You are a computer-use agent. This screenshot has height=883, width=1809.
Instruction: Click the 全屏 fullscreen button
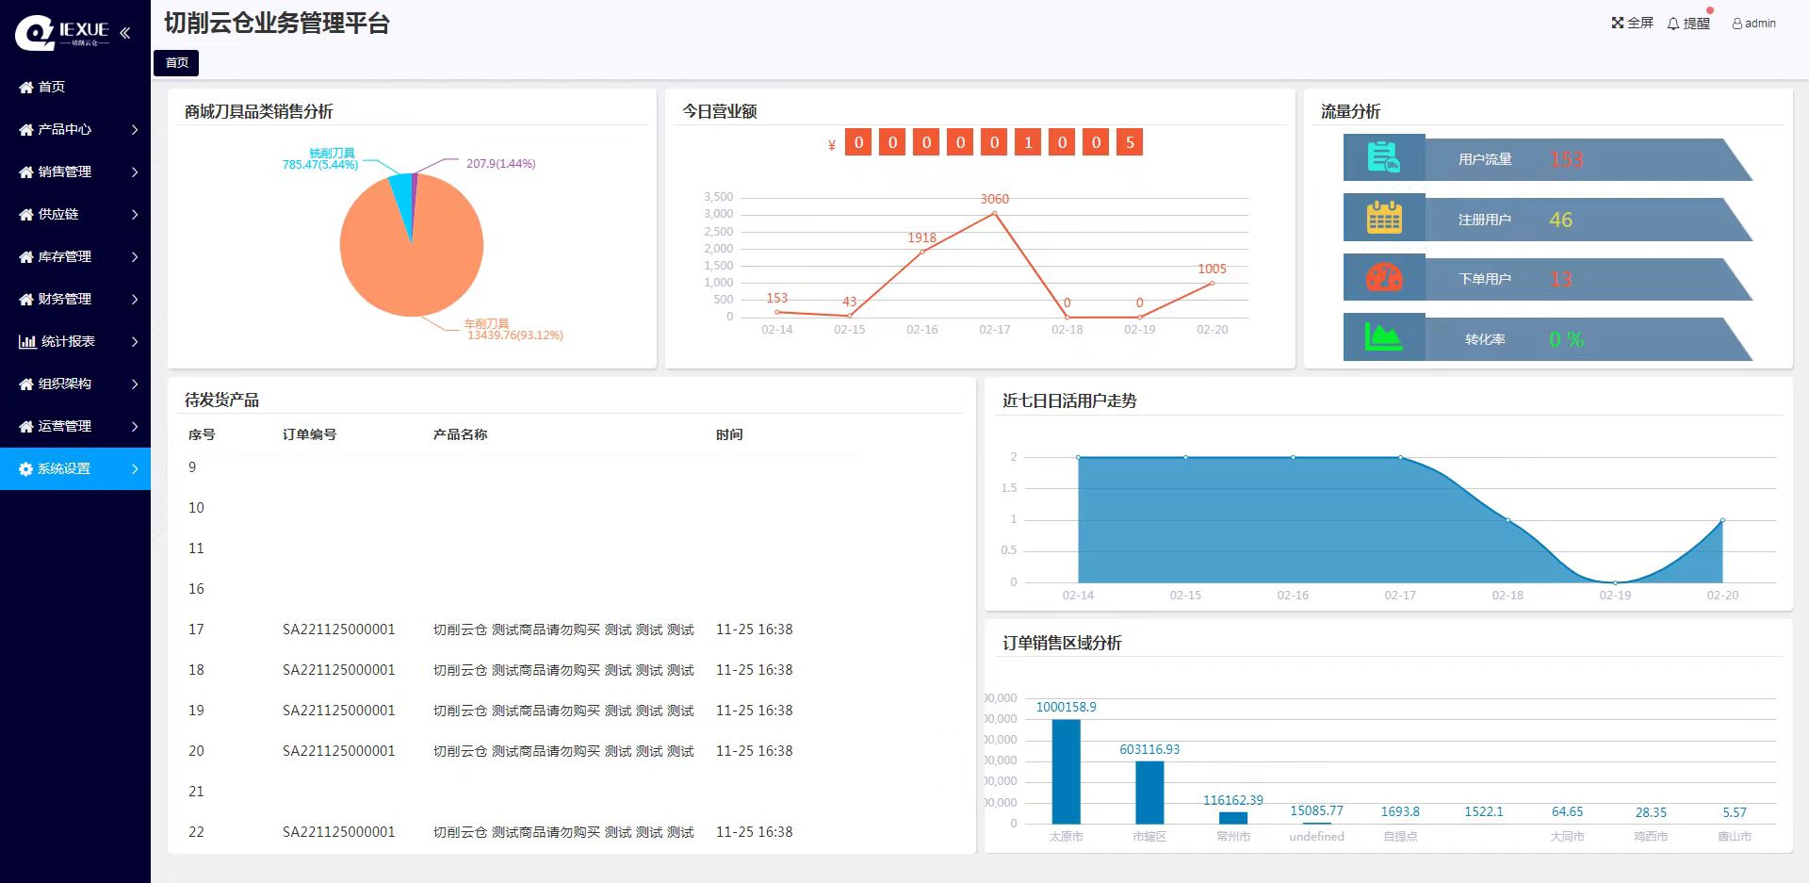click(1632, 23)
